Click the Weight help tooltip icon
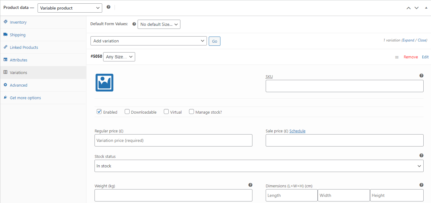The image size is (431, 203). tap(250, 185)
